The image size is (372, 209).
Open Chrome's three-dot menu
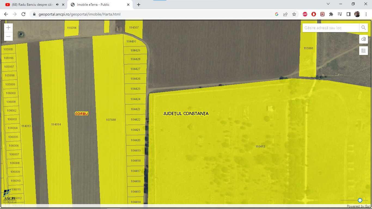point(366,14)
